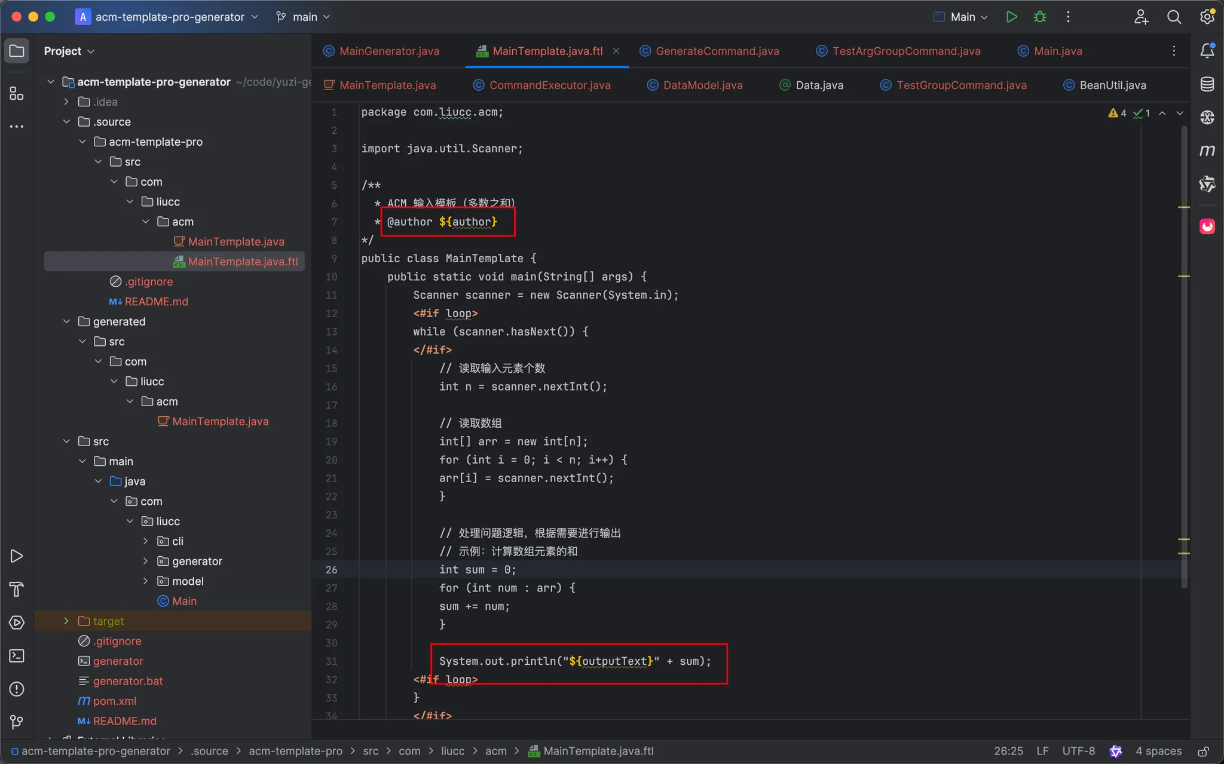Toggle the read-only lock in status bar

(x=1204, y=751)
